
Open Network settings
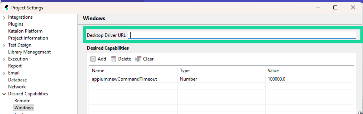pos(17,87)
